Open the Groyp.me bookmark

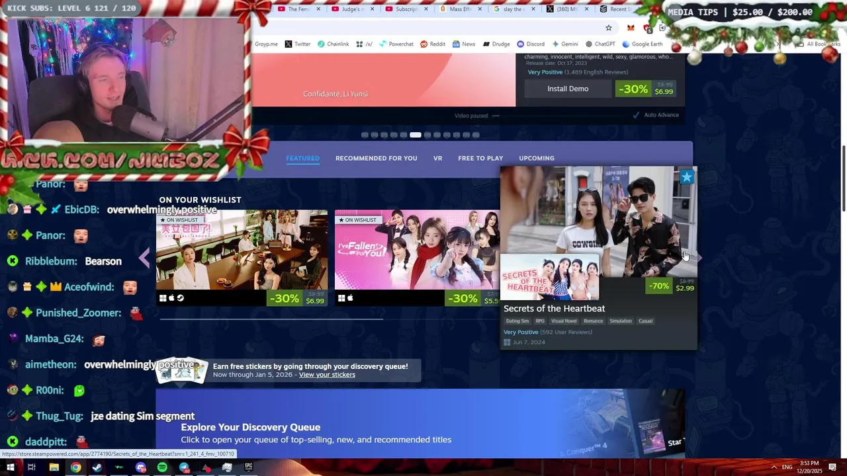[266, 44]
